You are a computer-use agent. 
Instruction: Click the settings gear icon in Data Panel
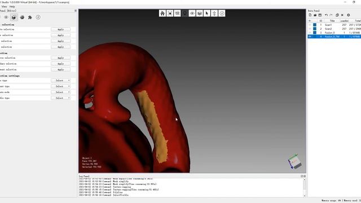click(349, 15)
